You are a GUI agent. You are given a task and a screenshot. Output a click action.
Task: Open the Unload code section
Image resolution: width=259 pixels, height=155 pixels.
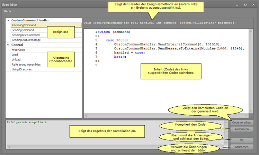click(x=46, y=60)
